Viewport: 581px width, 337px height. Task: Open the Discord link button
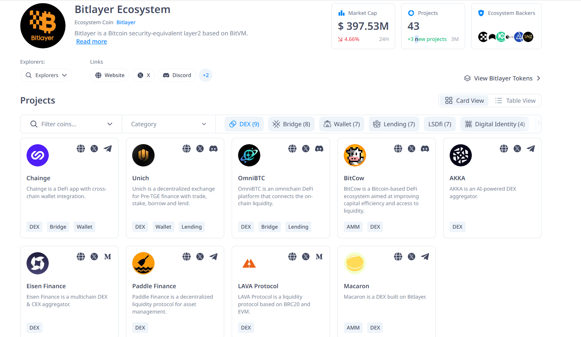[177, 75]
